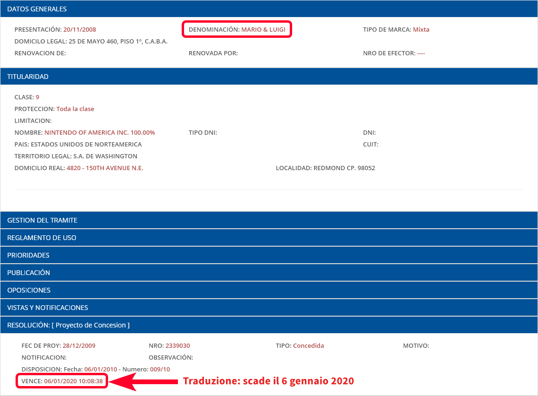Click the address 4820 - 150TH AVENUE N.E.

[105, 168]
